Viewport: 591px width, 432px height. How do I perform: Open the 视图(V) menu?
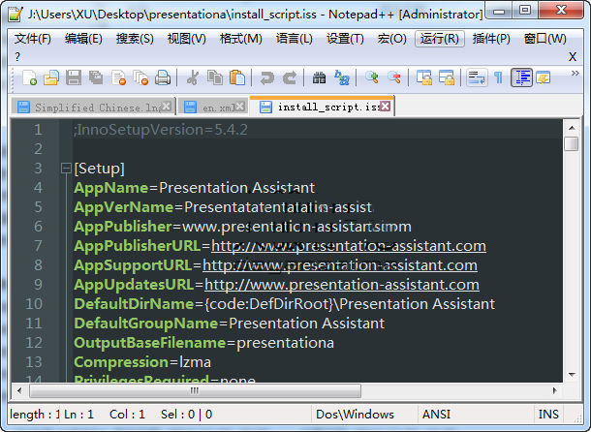[187, 39]
